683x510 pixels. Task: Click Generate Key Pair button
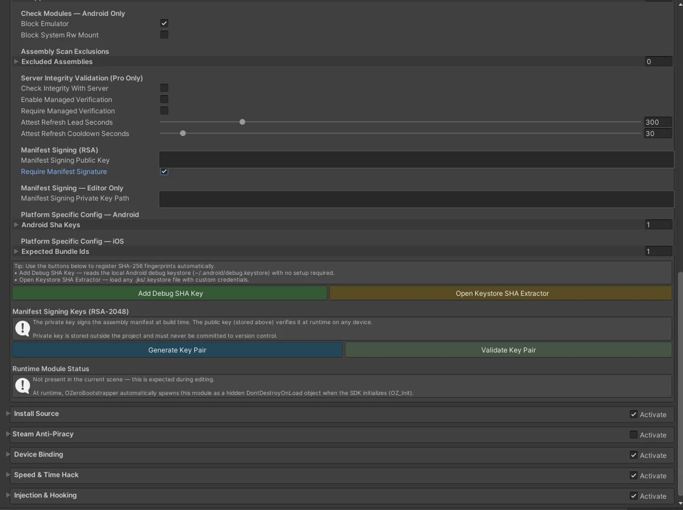click(x=177, y=350)
